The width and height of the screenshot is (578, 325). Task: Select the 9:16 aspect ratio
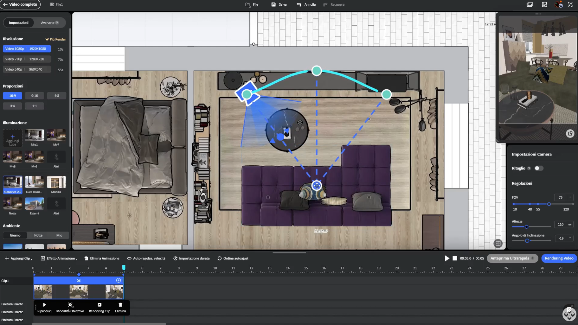coord(35,96)
